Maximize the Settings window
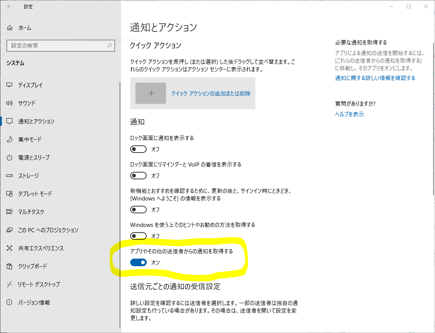This screenshot has width=435, height=333. [x=409, y=6]
